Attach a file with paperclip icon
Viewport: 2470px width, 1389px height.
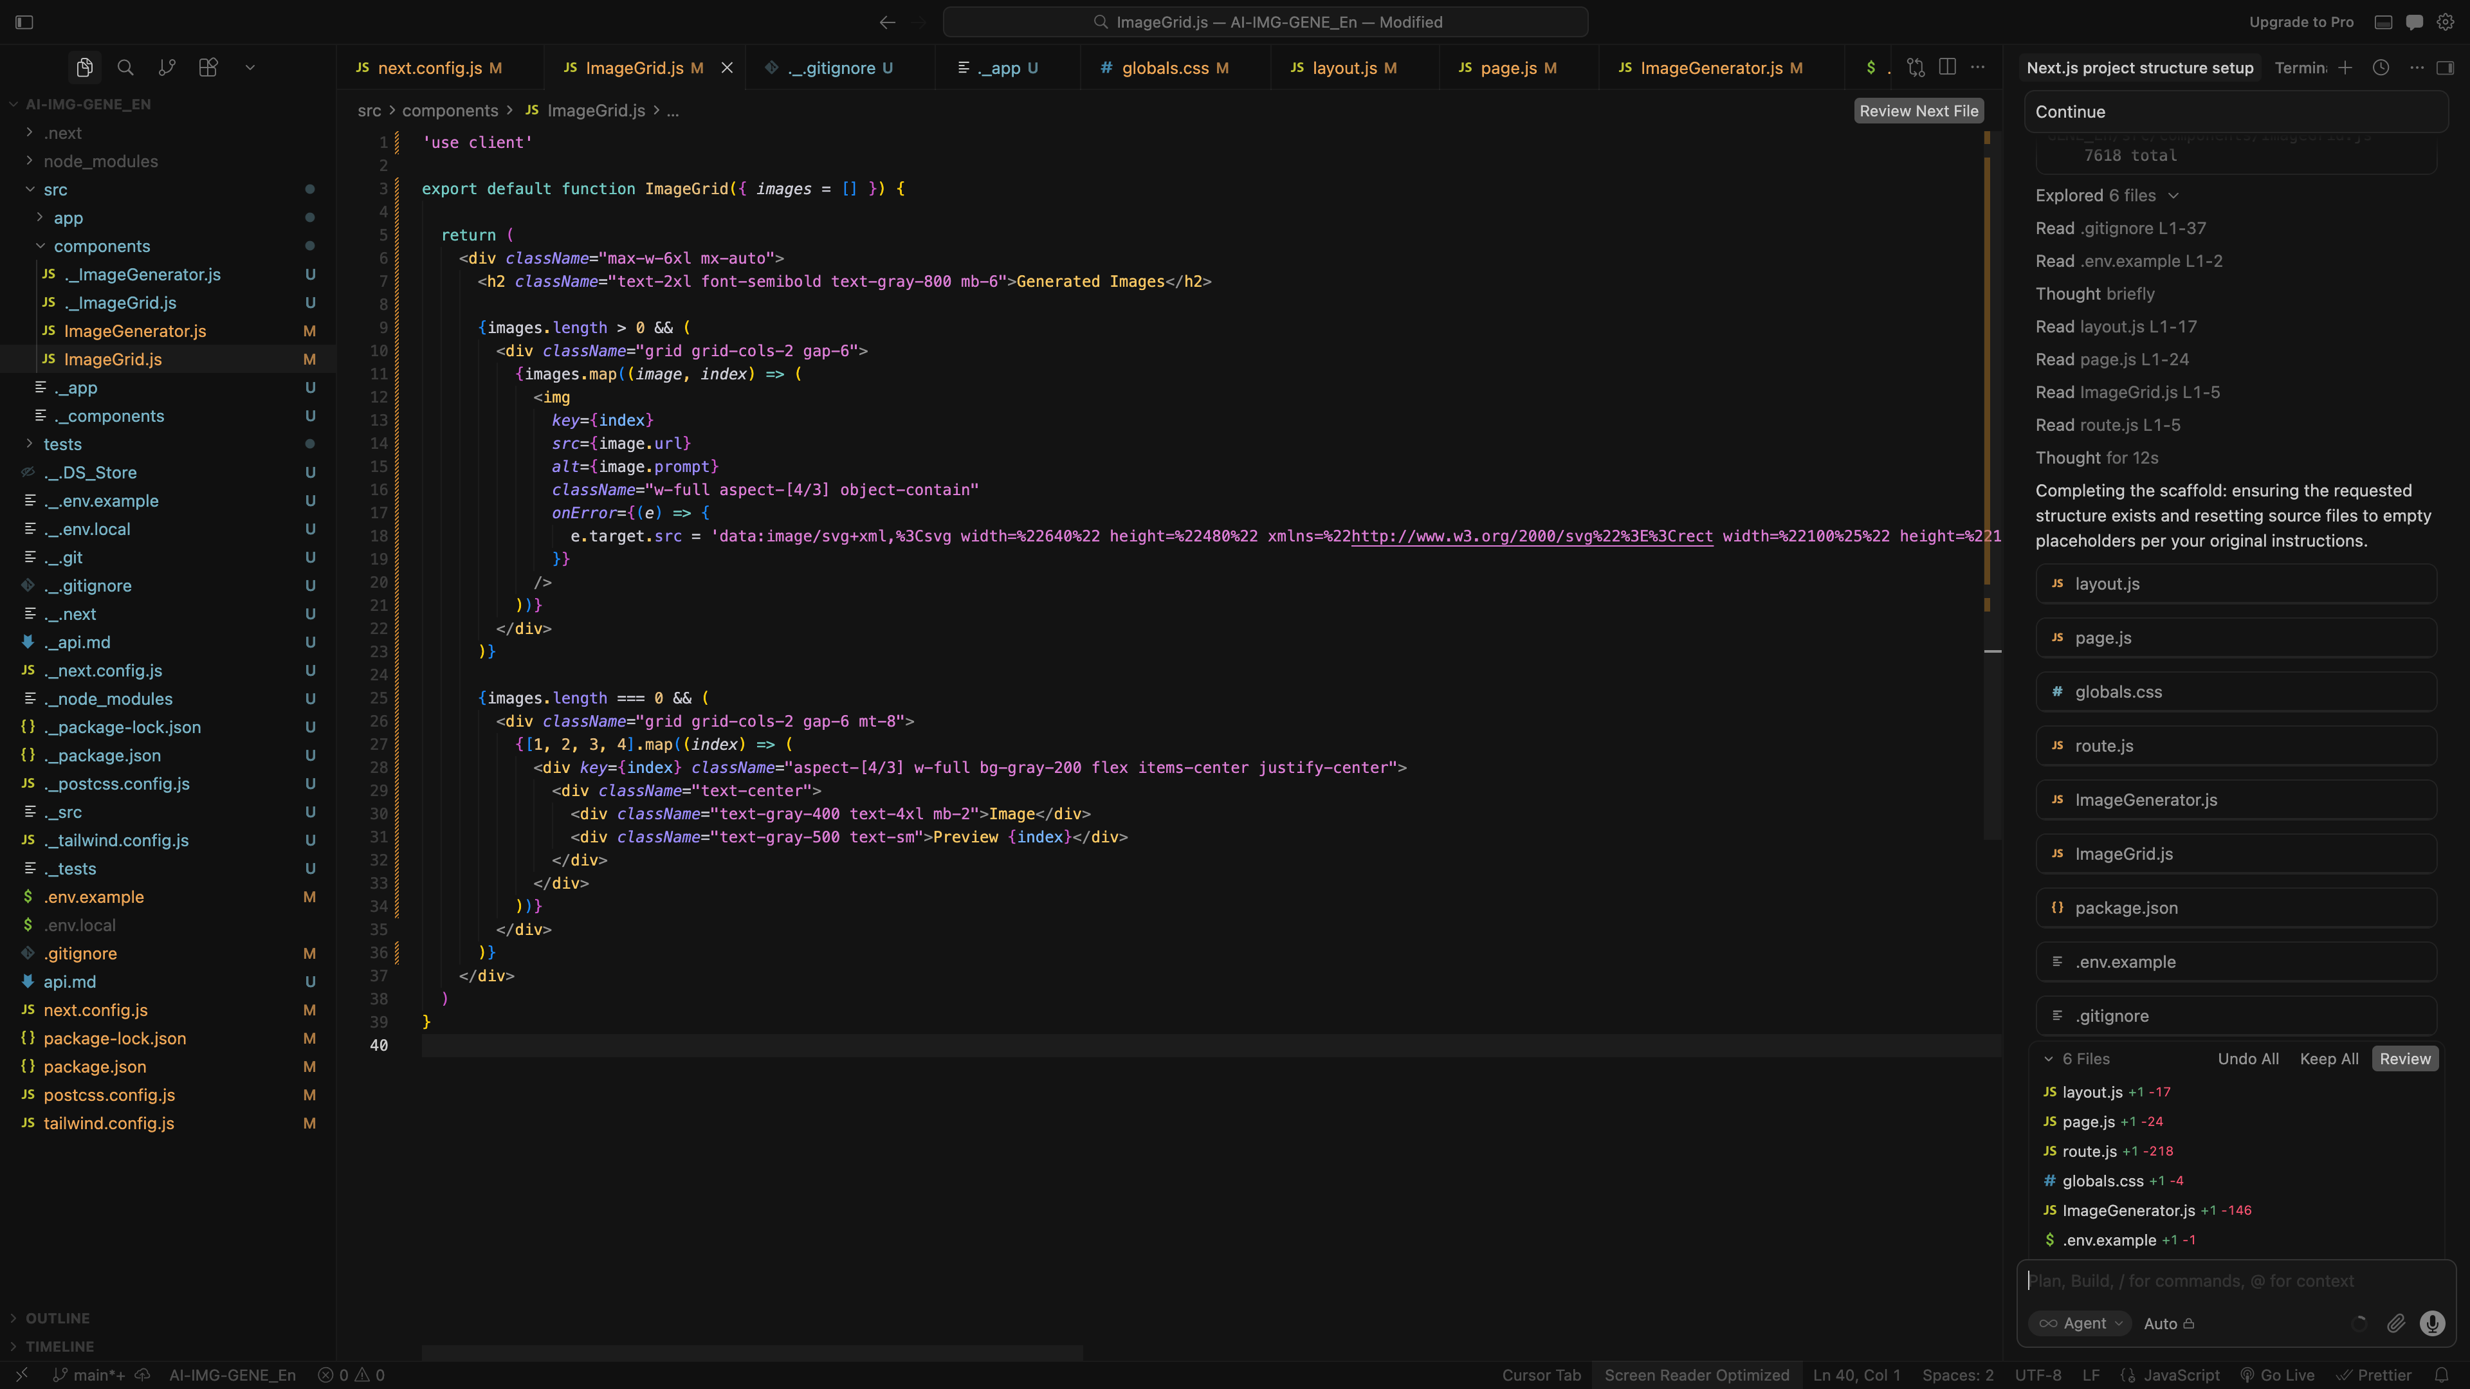(x=2396, y=1323)
